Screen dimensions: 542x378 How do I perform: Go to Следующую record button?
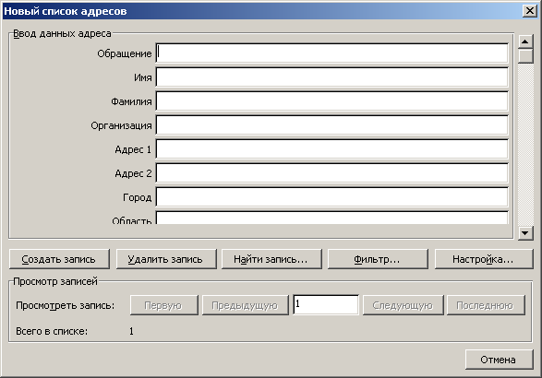coord(403,305)
